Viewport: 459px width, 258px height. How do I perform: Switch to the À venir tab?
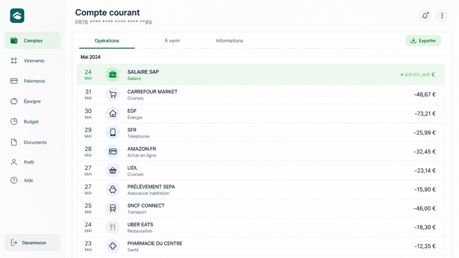click(172, 41)
